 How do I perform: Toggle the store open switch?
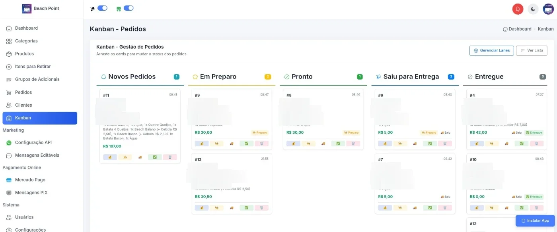click(129, 8)
